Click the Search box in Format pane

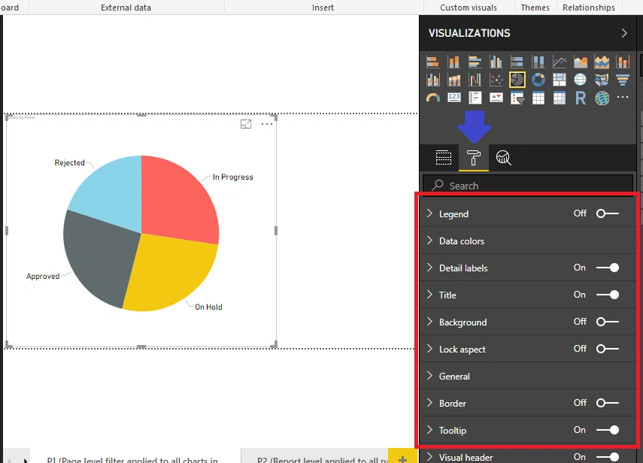point(528,186)
